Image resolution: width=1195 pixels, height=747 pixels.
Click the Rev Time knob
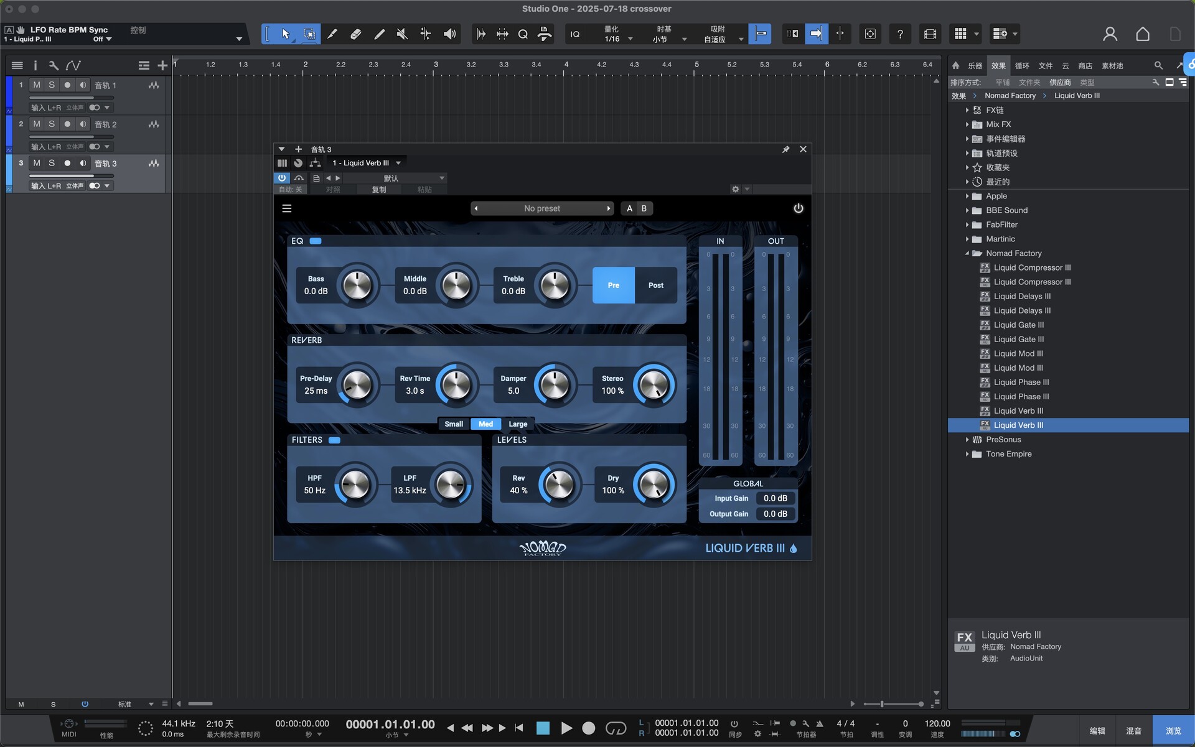(456, 385)
